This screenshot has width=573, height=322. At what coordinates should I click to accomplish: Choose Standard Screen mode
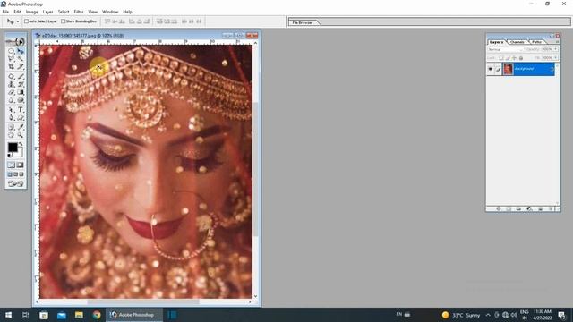click(x=10, y=174)
